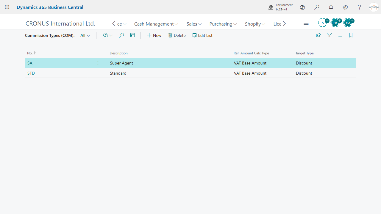Open the notifications bell

[331, 7]
